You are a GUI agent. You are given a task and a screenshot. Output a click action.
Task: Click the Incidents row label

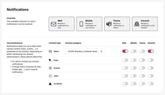(x=58, y=84)
